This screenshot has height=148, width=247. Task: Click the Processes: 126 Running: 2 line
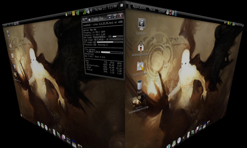point(96,45)
